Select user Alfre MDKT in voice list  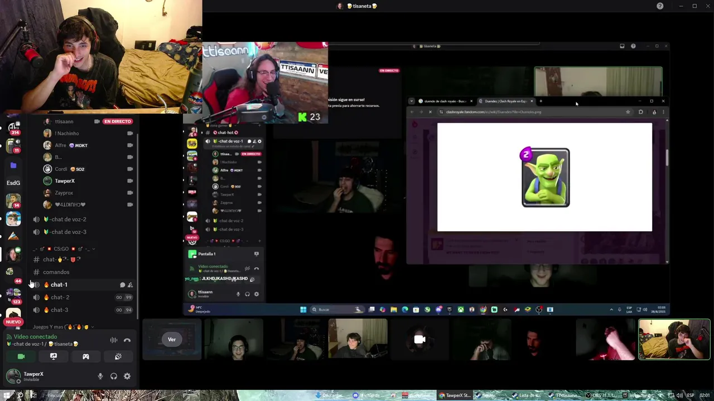[71, 145]
